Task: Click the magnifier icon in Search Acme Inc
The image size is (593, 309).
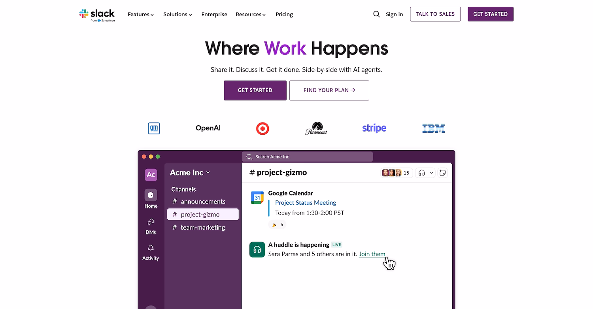Action: pyautogui.click(x=249, y=157)
